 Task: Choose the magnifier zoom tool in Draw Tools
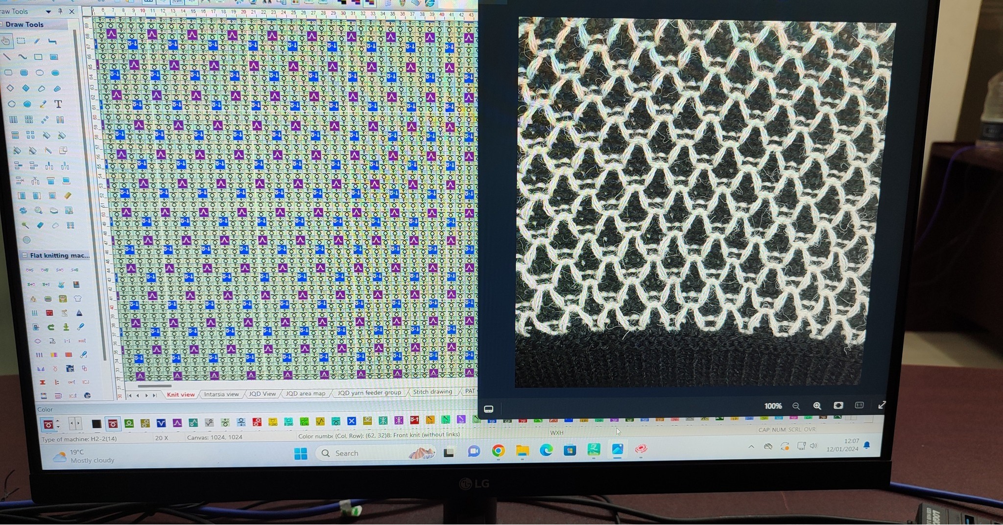pyautogui.click(x=38, y=210)
